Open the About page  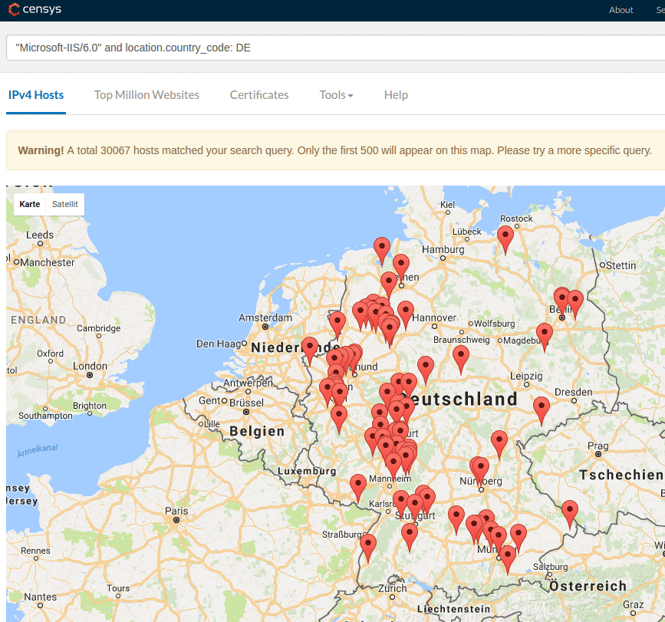pos(621,10)
